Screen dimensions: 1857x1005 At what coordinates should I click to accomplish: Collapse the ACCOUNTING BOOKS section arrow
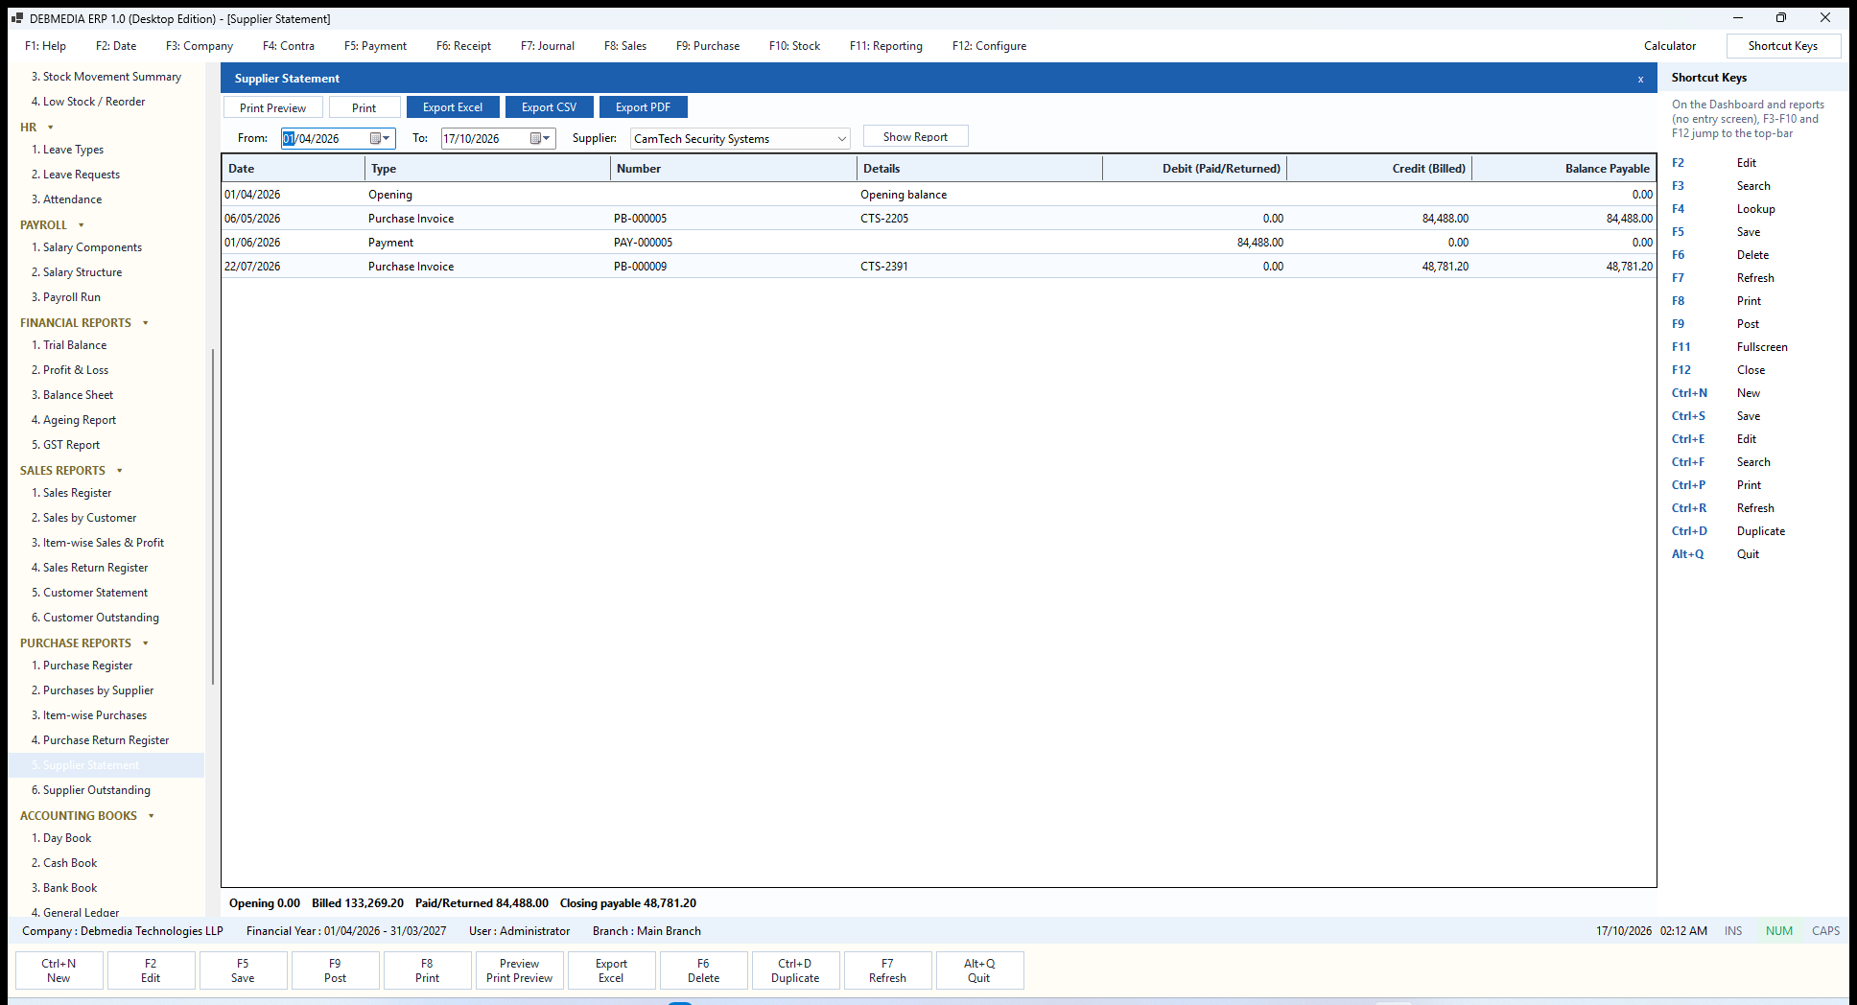click(x=152, y=816)
